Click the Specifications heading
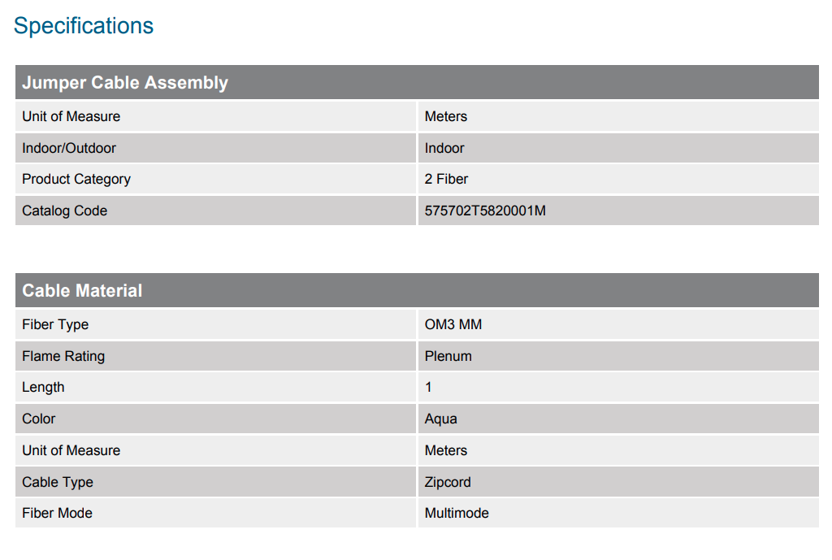The width and height of the screenshot is (832, 560). pyautogui.click(x=84, y=25)
